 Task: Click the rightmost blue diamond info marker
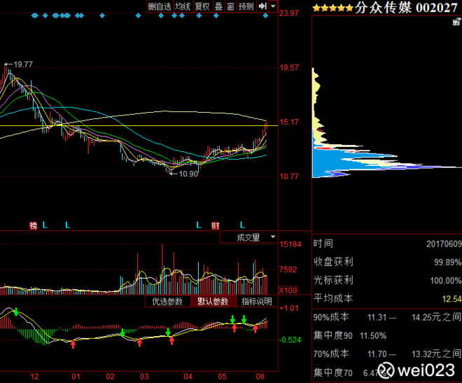[x=265, y=15]
